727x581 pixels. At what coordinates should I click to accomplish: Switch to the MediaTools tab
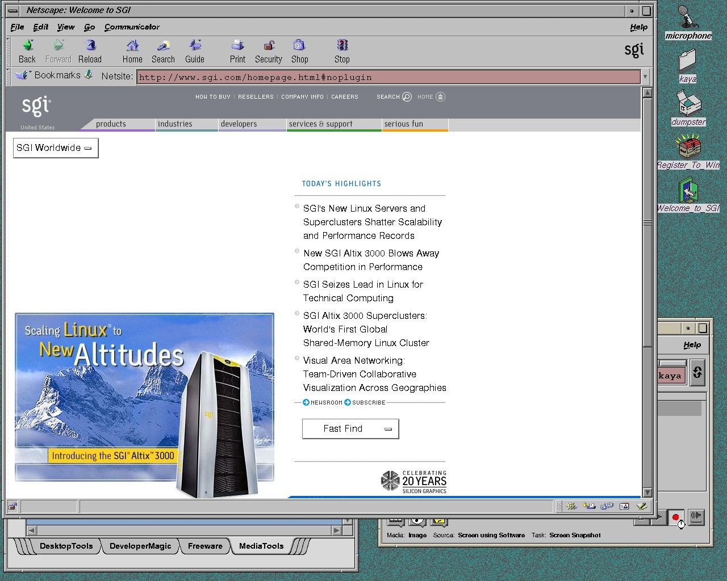coord(261,546)
